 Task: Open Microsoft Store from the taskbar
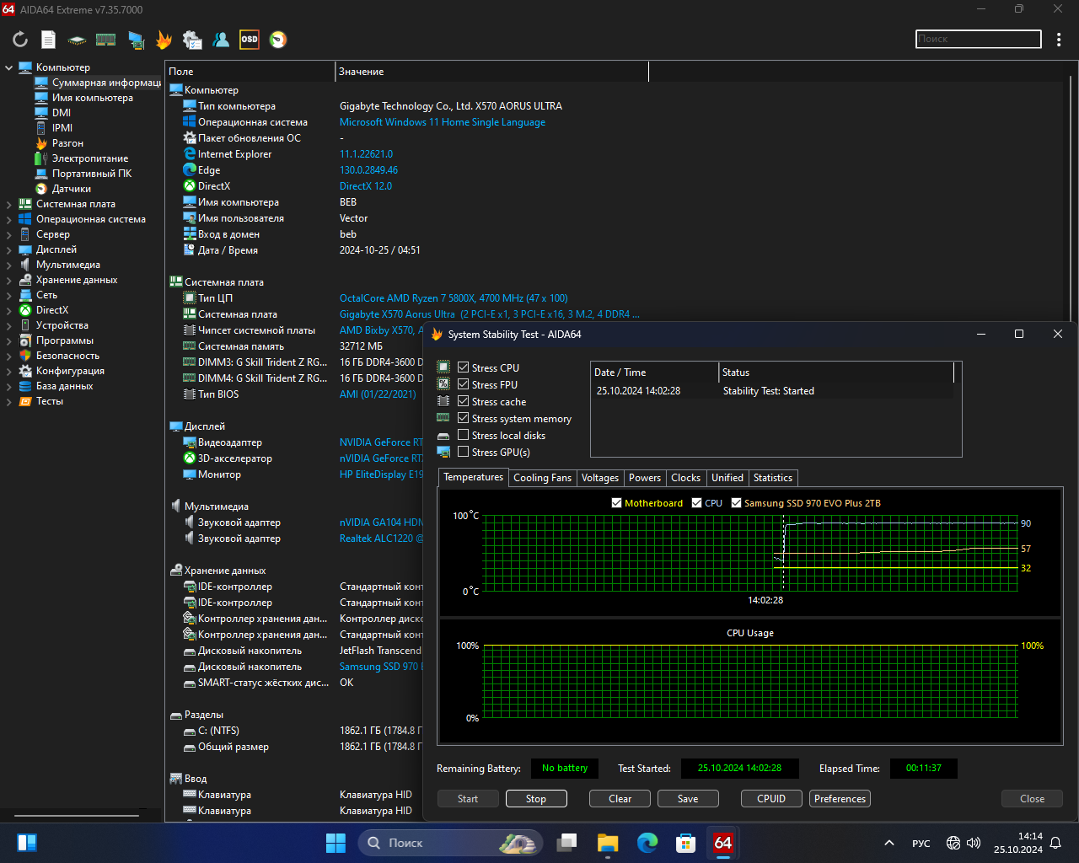685,843
